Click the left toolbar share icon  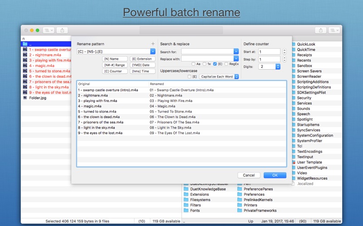62,30
